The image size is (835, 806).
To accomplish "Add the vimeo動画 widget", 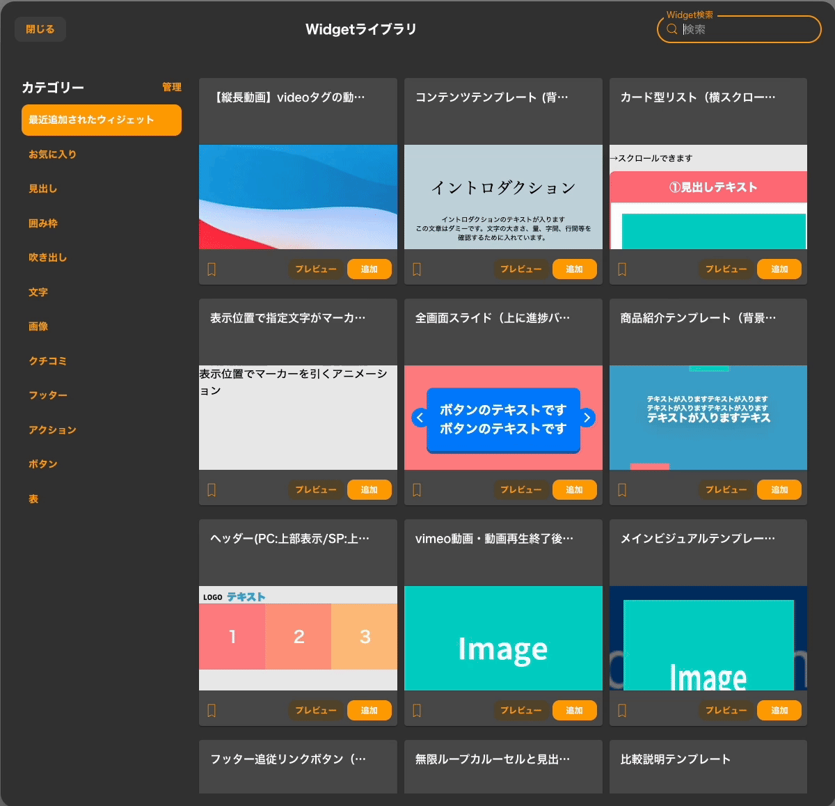I will point(574,711).
